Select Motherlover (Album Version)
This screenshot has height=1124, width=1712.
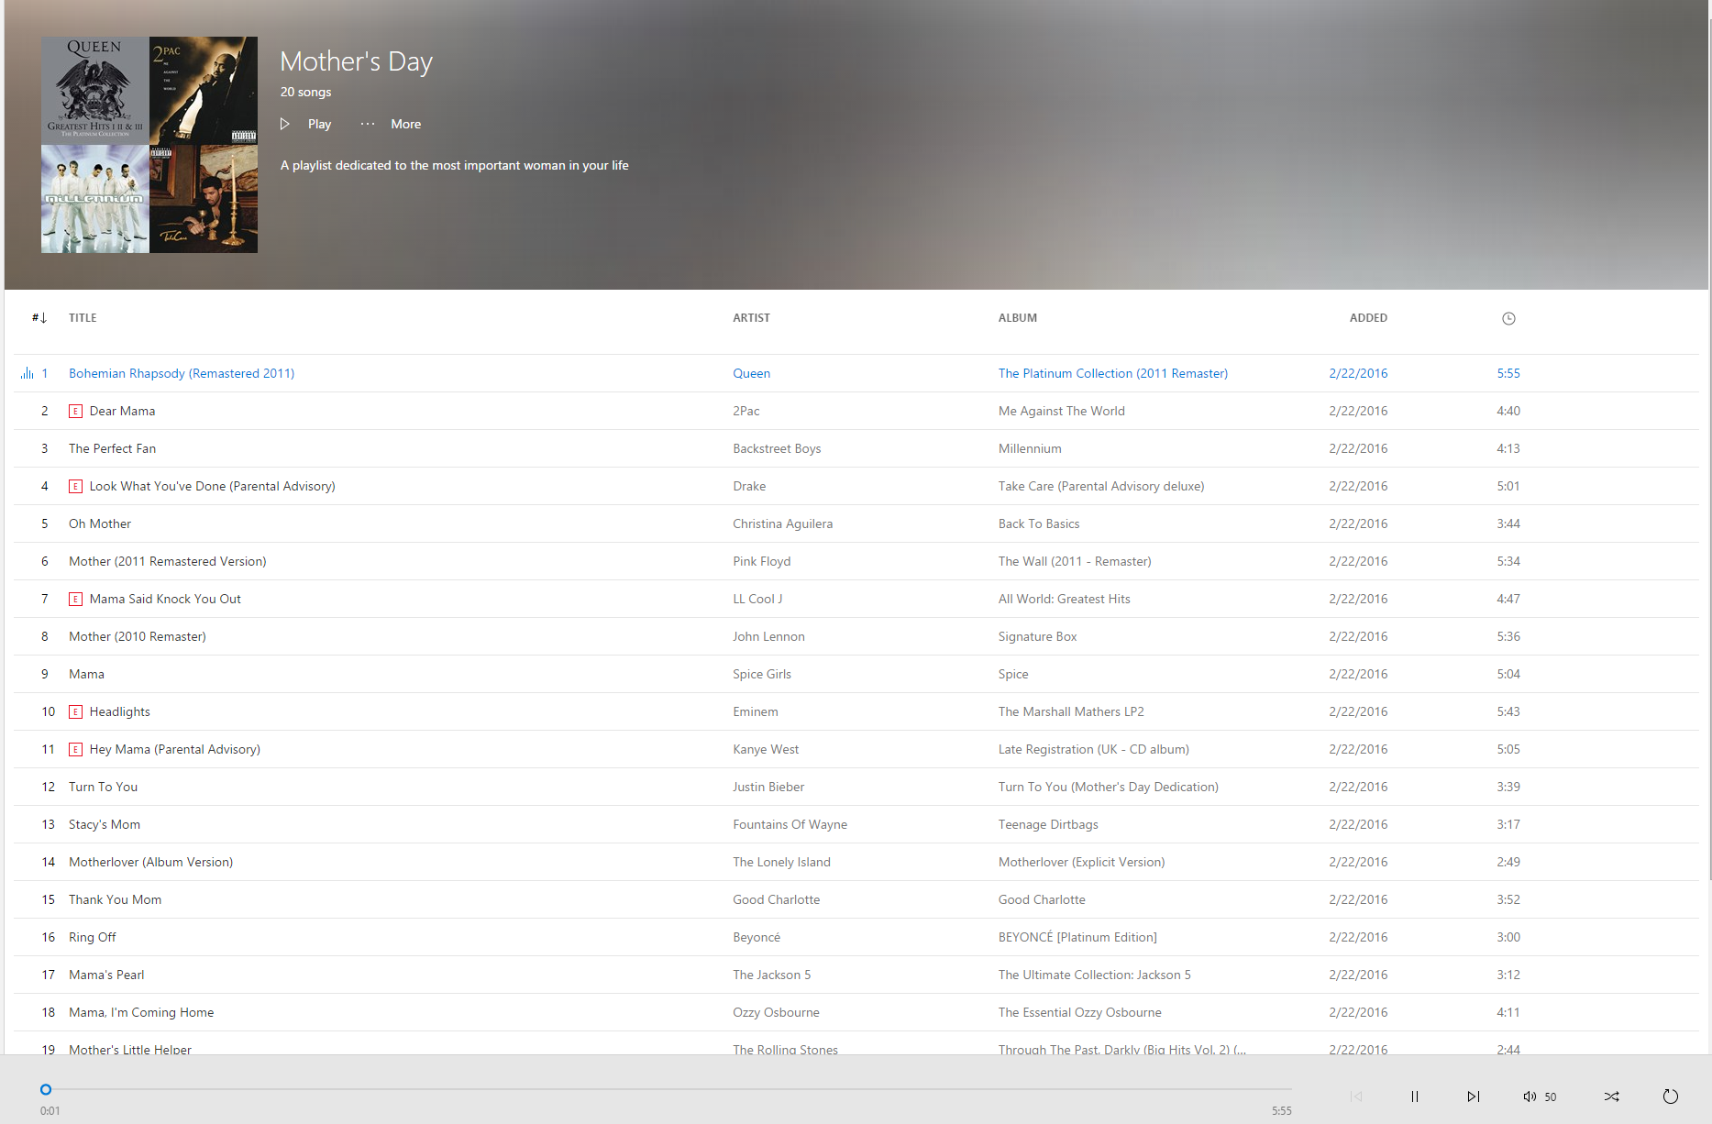tap(151, 862)
